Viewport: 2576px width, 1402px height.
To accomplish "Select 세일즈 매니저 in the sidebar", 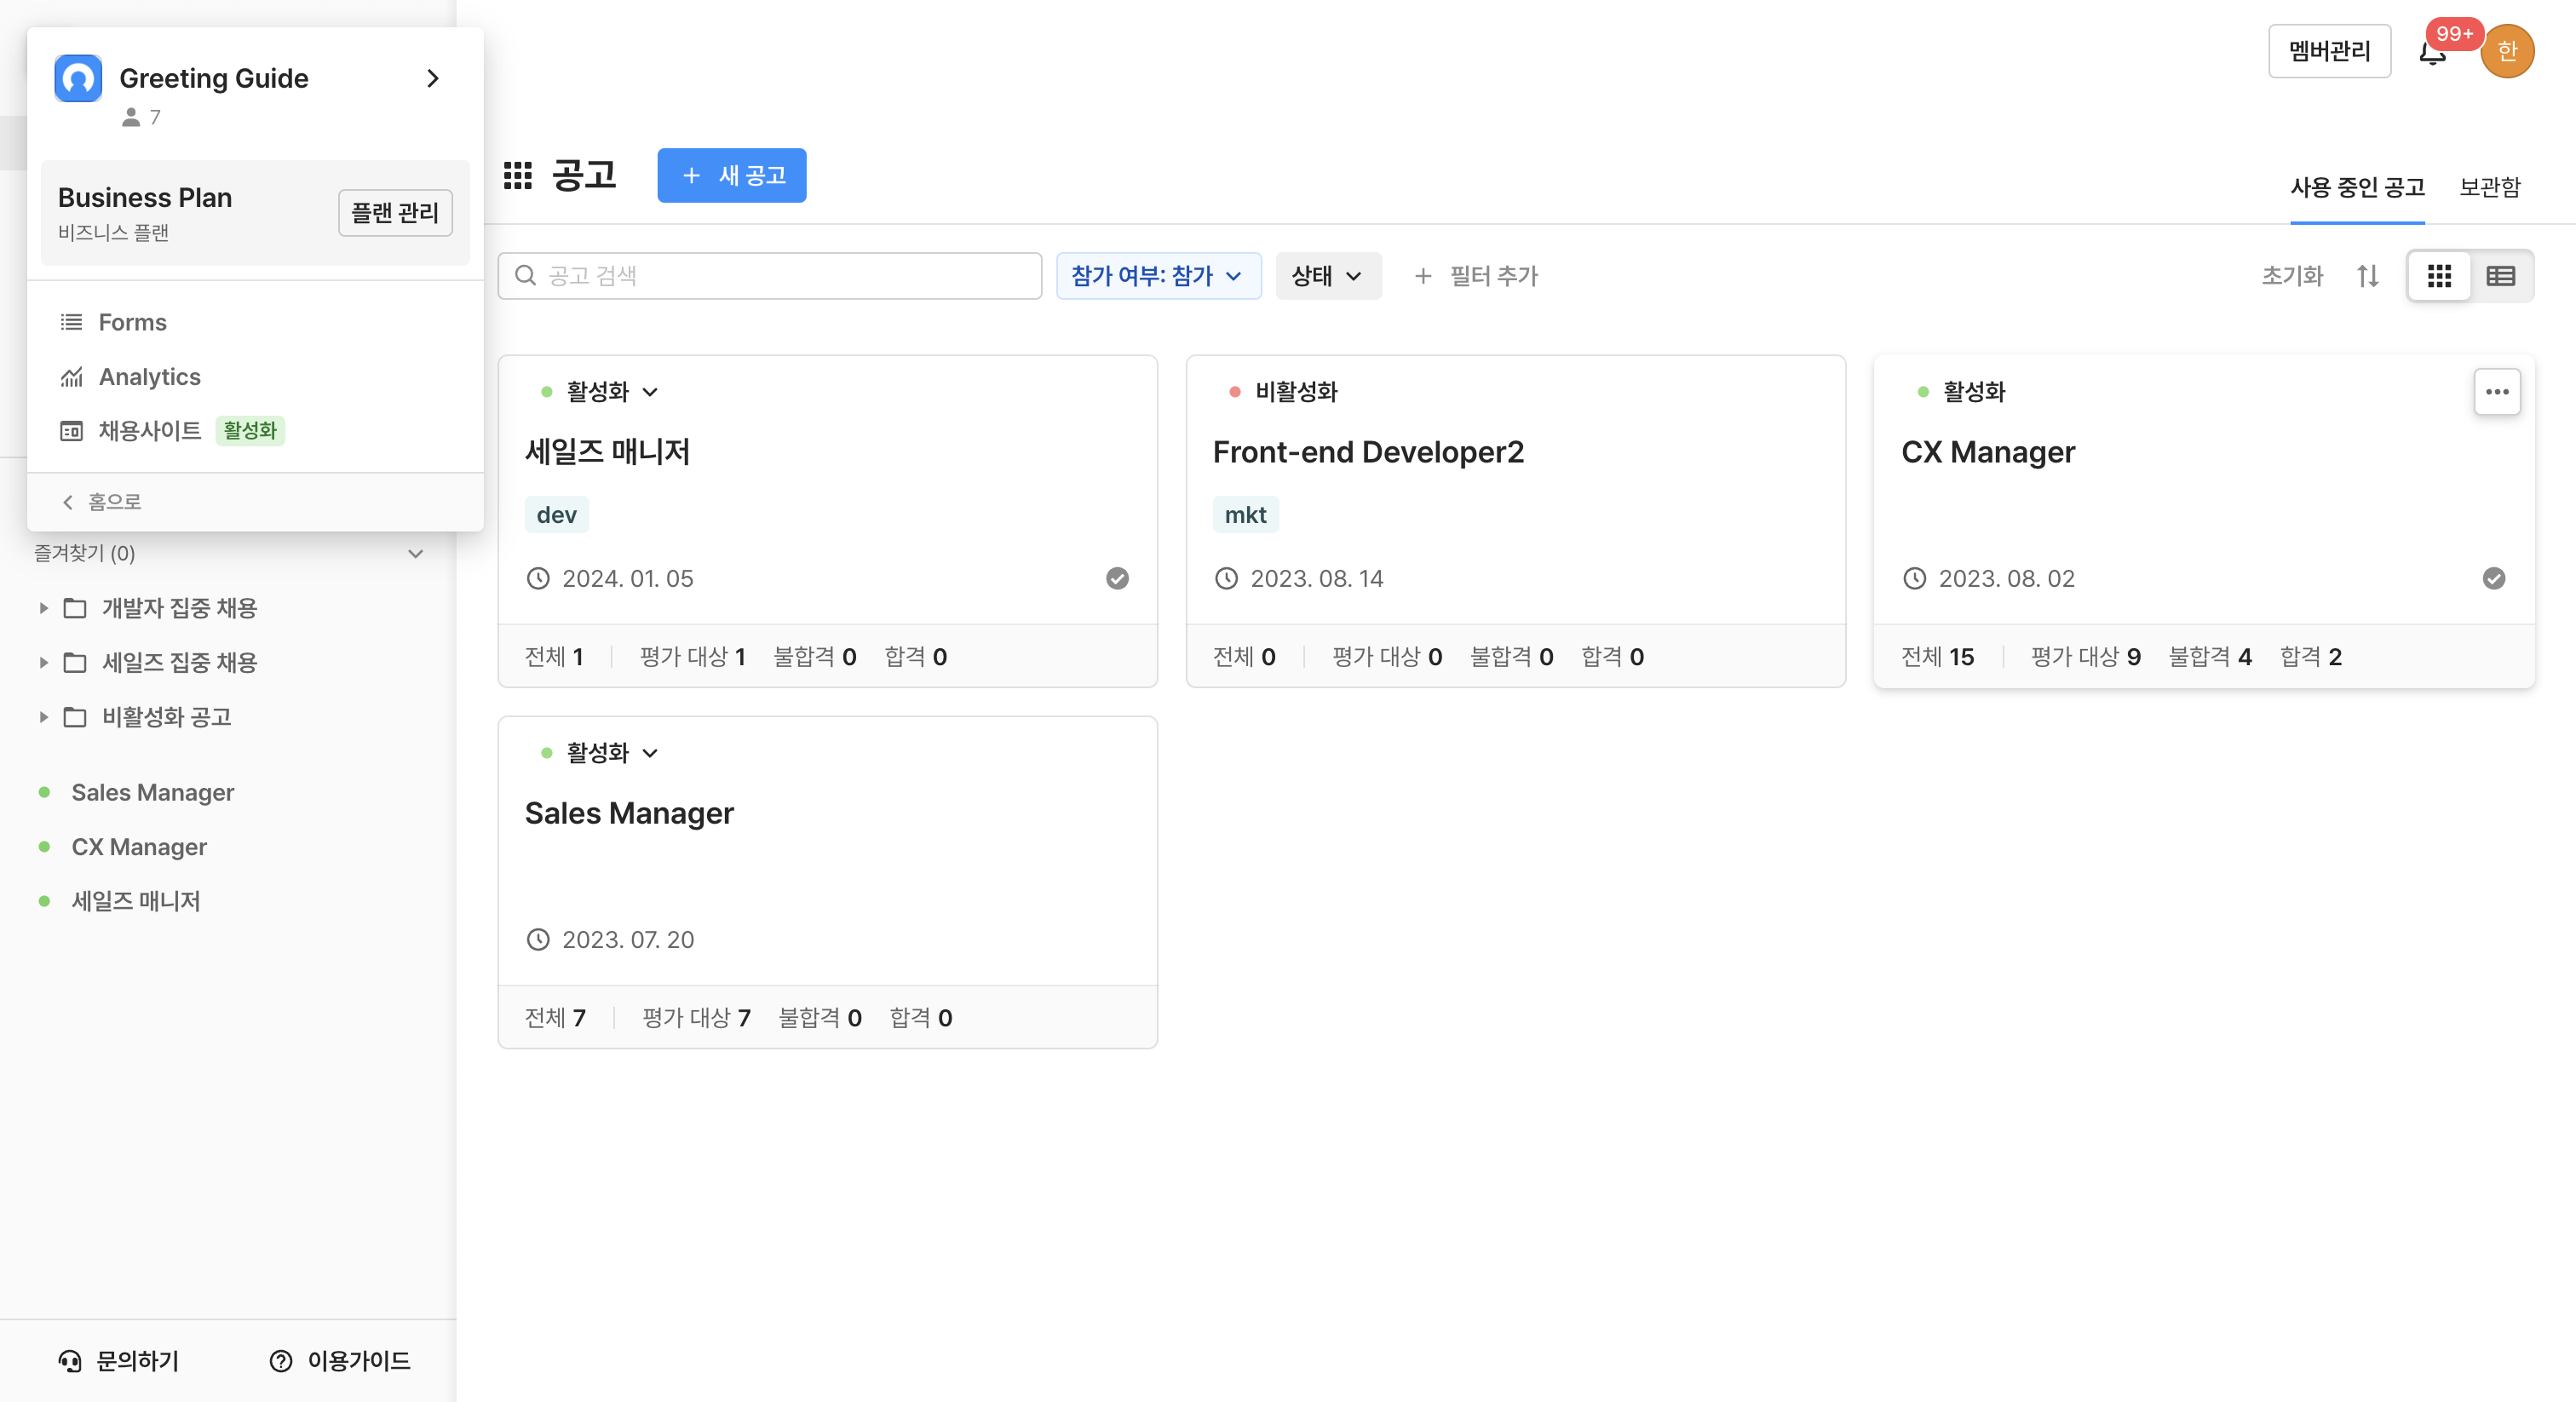I will coord(136,901).
